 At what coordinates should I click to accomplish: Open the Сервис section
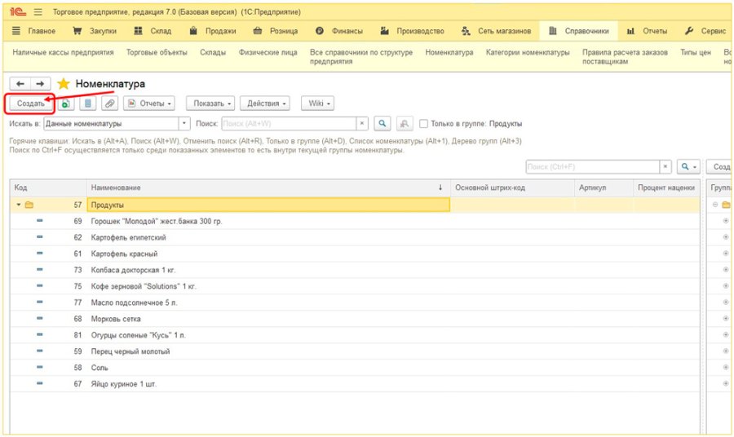(705, 31)
